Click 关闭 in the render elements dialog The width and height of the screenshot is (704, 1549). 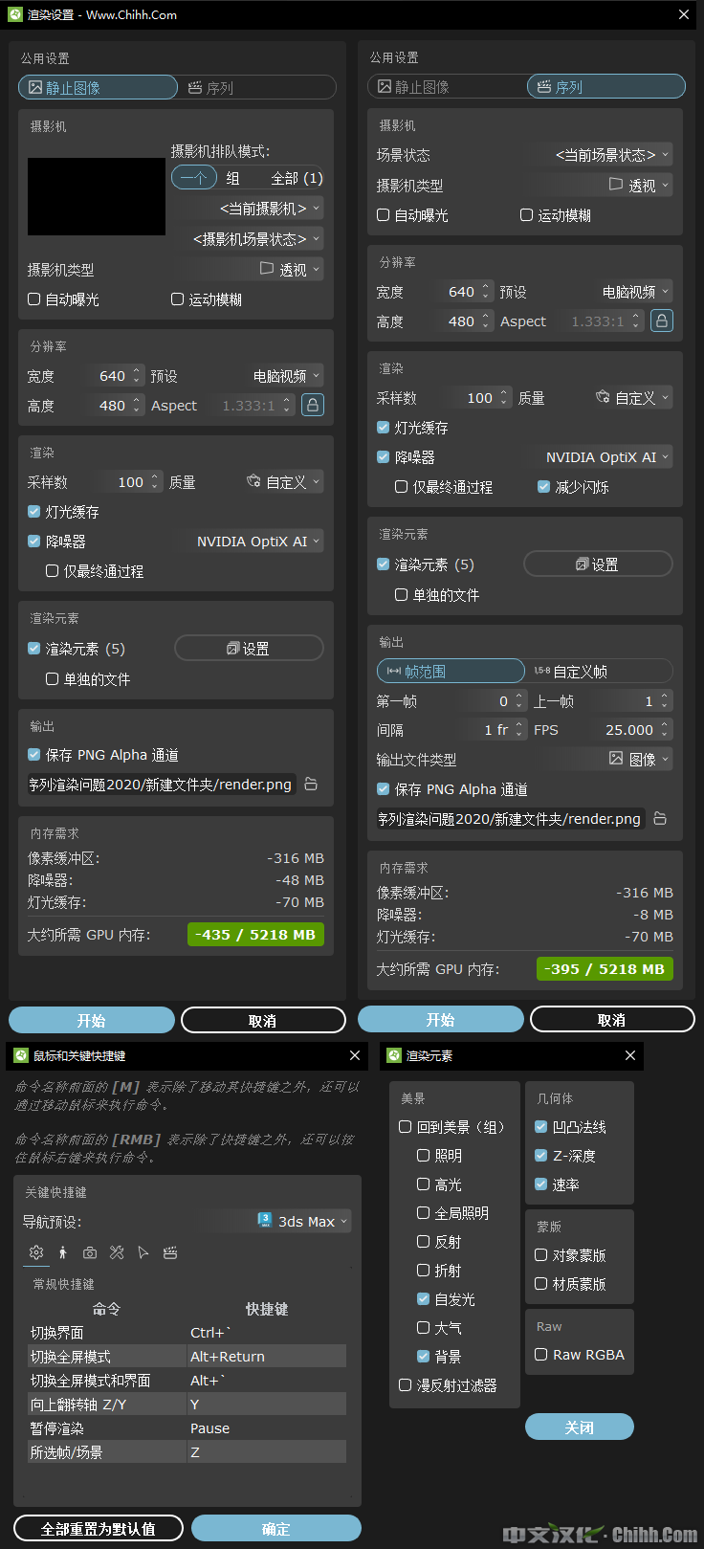point(580,1427)
